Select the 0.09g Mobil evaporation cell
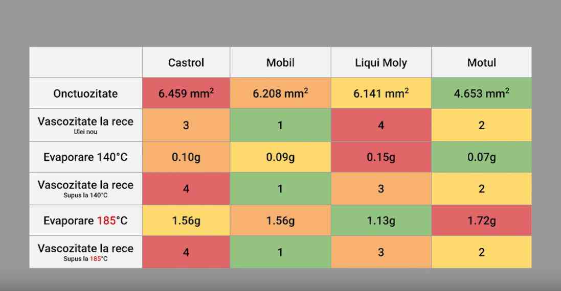This screenshot has width=561, height=291. coord(280,157)
